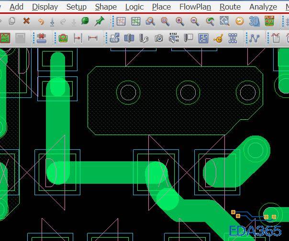Screen dimensions: 289x241
Task: Click the Flip design icon
Action: pos(269,21)
